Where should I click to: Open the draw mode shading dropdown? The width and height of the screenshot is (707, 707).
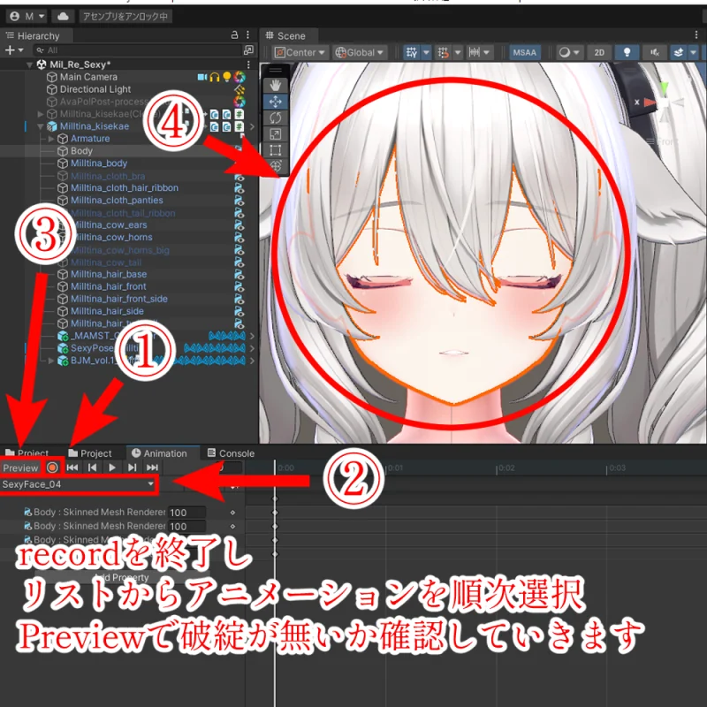click(568, 52)
